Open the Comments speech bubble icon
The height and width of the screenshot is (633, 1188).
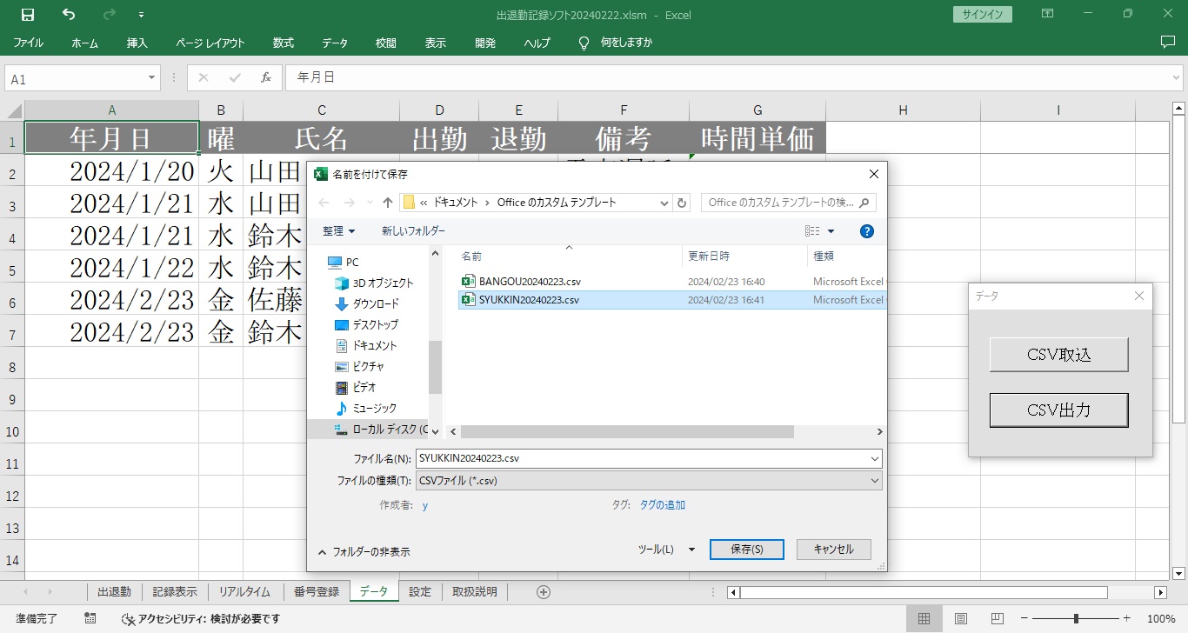click(1168, 42)
